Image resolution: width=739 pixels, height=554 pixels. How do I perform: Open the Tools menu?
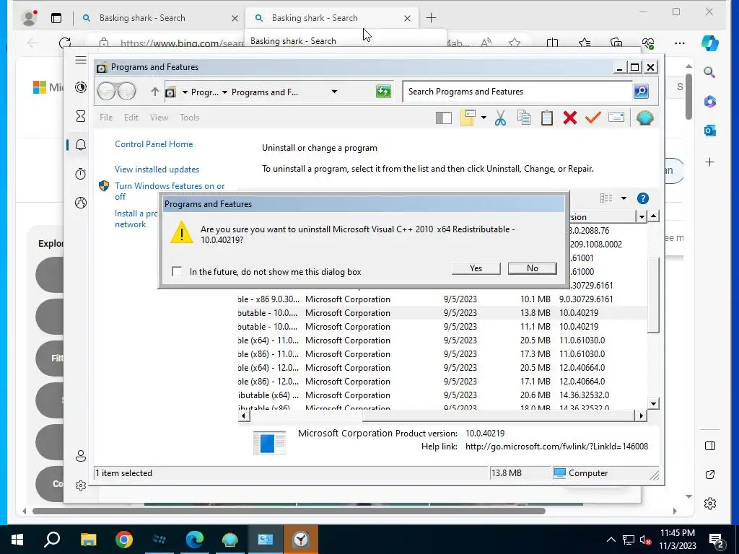tap(189, 118)
